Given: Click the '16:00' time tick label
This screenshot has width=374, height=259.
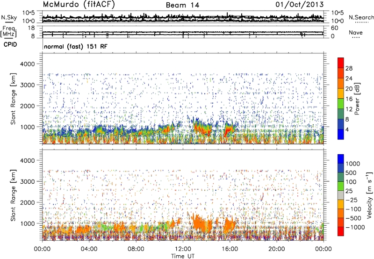Looking at the screenshot, I should pos(230,249).
